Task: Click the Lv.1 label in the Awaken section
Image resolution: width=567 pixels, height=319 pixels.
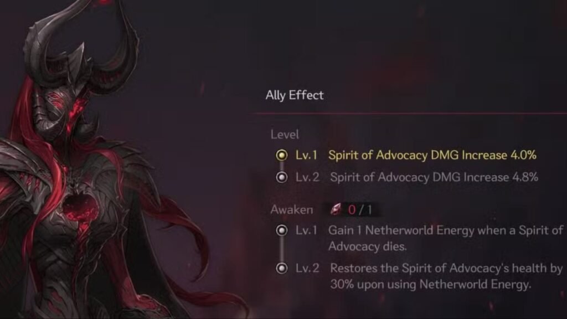Action: tap(306, 230)
